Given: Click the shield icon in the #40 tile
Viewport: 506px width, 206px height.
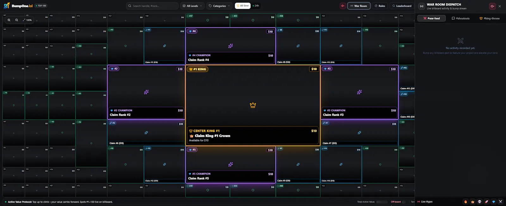Looking at the screenshot, I should click(298, 190).
